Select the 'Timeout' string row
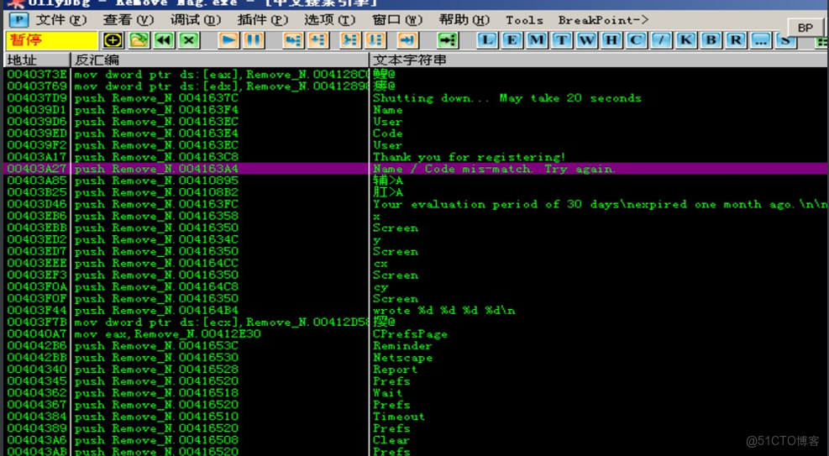The height and width of the screenshot is (456, 829). [416, 417]
